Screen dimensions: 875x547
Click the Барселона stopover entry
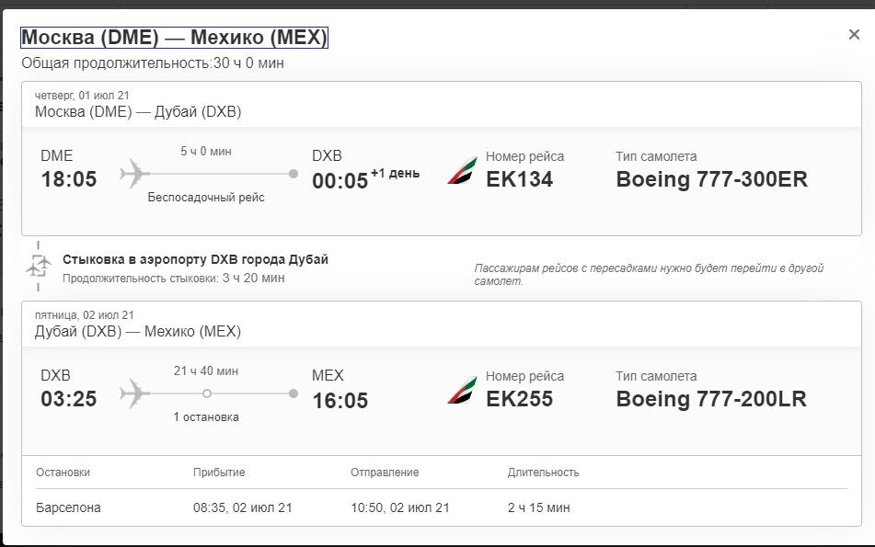(68, 507)
